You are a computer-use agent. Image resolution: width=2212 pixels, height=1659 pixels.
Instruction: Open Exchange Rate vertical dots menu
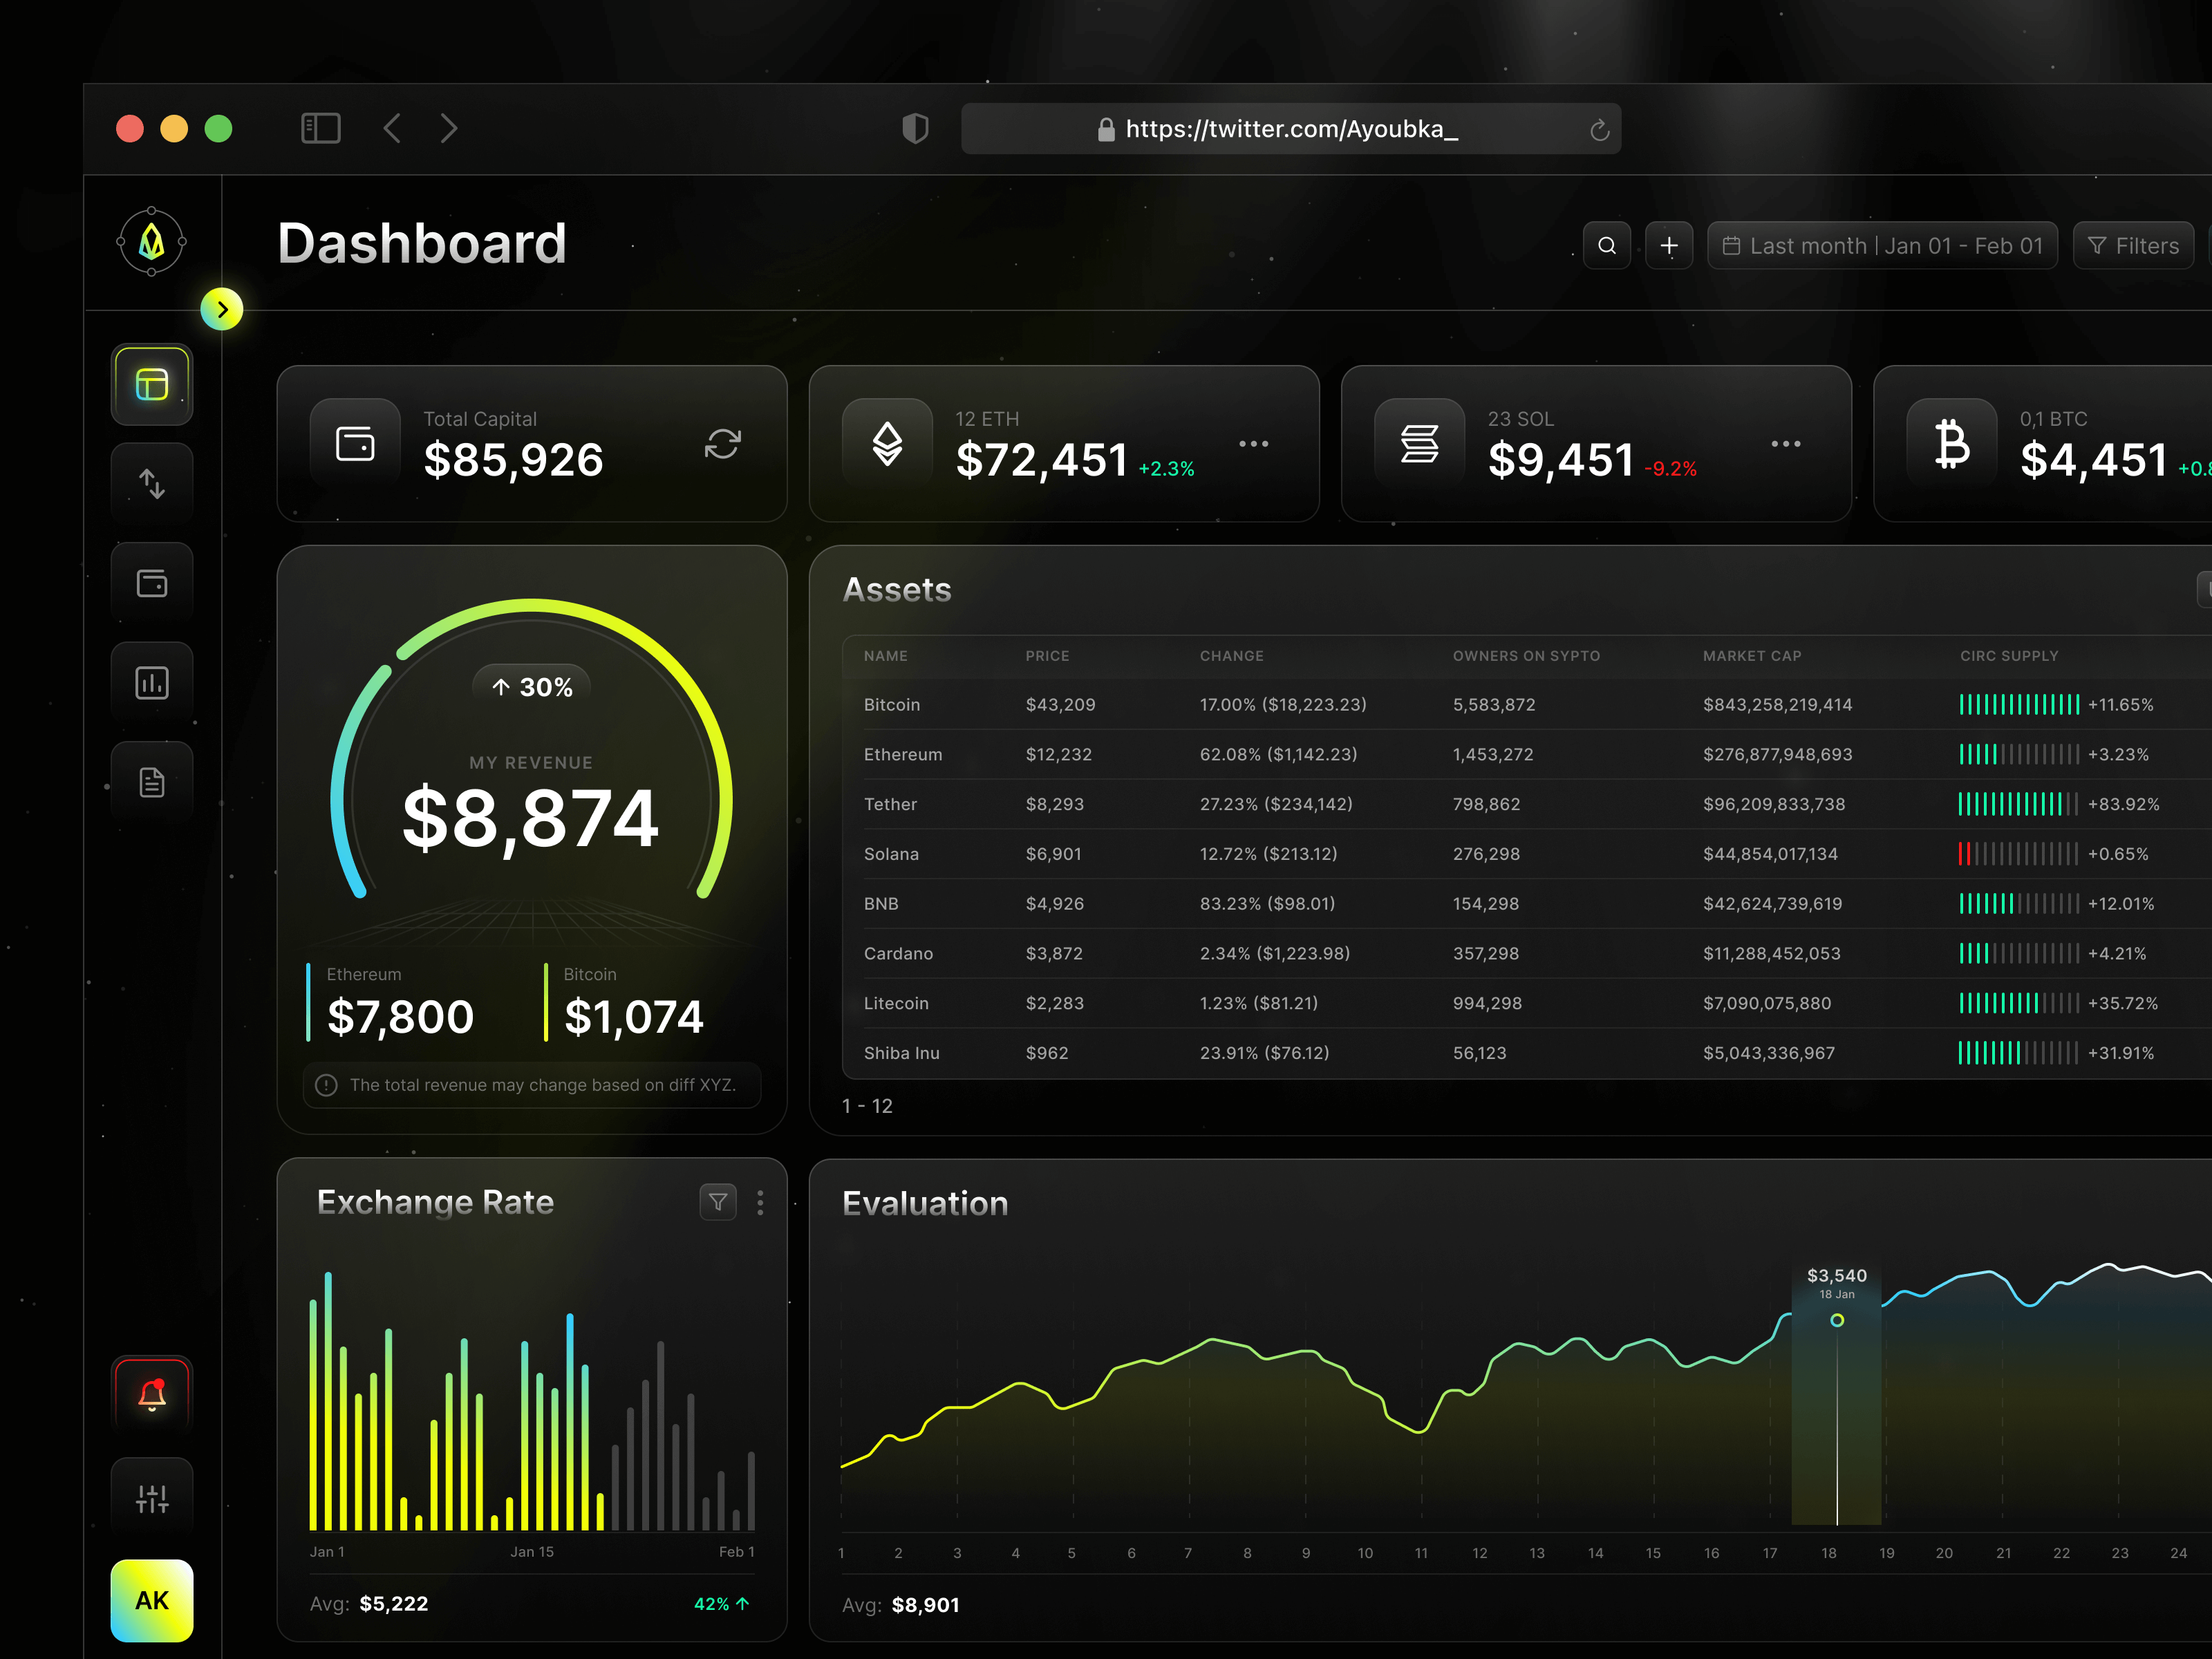(x=760, y=1202)
